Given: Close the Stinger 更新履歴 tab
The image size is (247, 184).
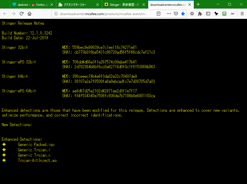Looking at the screenshot, I should [144, 5].
